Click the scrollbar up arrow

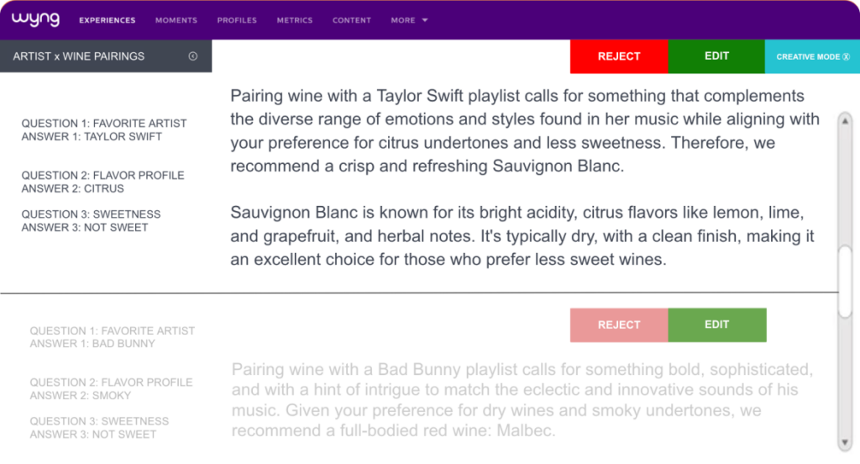845,121
